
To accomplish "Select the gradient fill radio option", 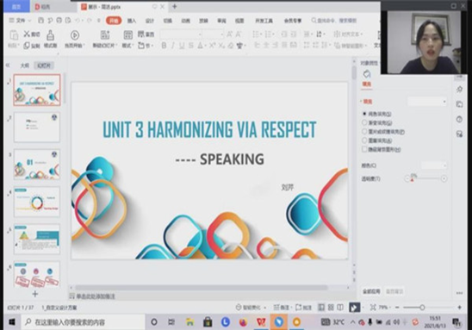I will pos(364,122).
